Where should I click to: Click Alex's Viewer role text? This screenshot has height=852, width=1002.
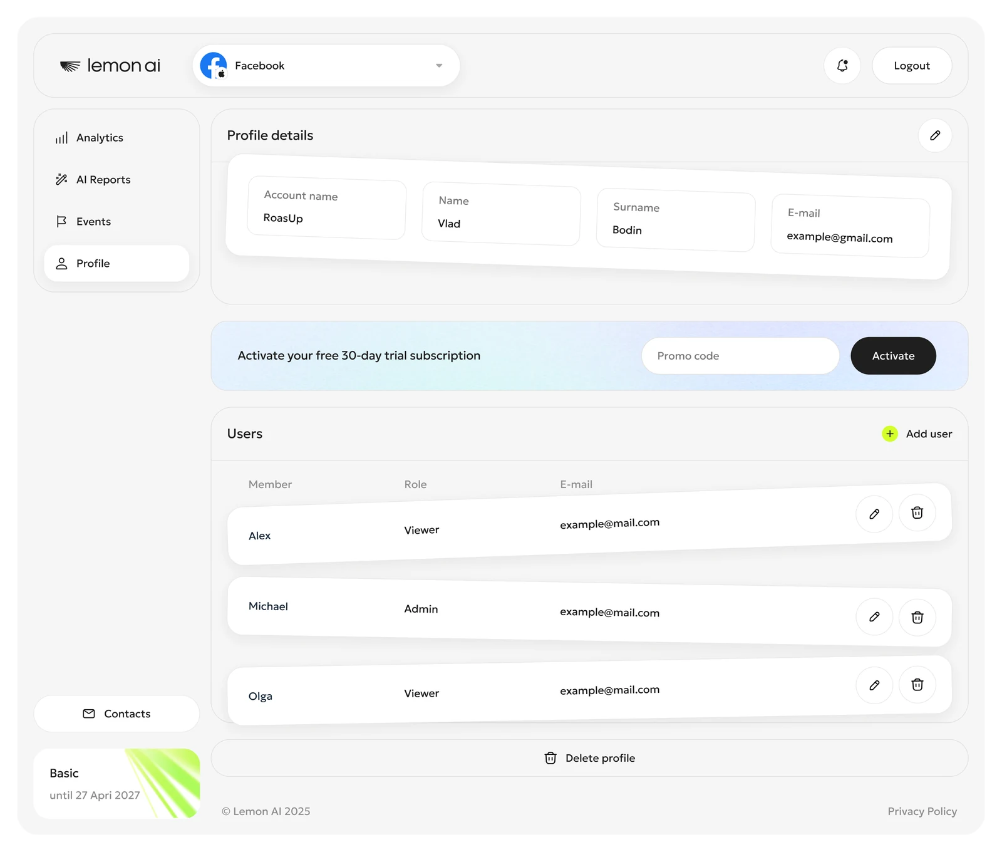[x=421, y=530]
